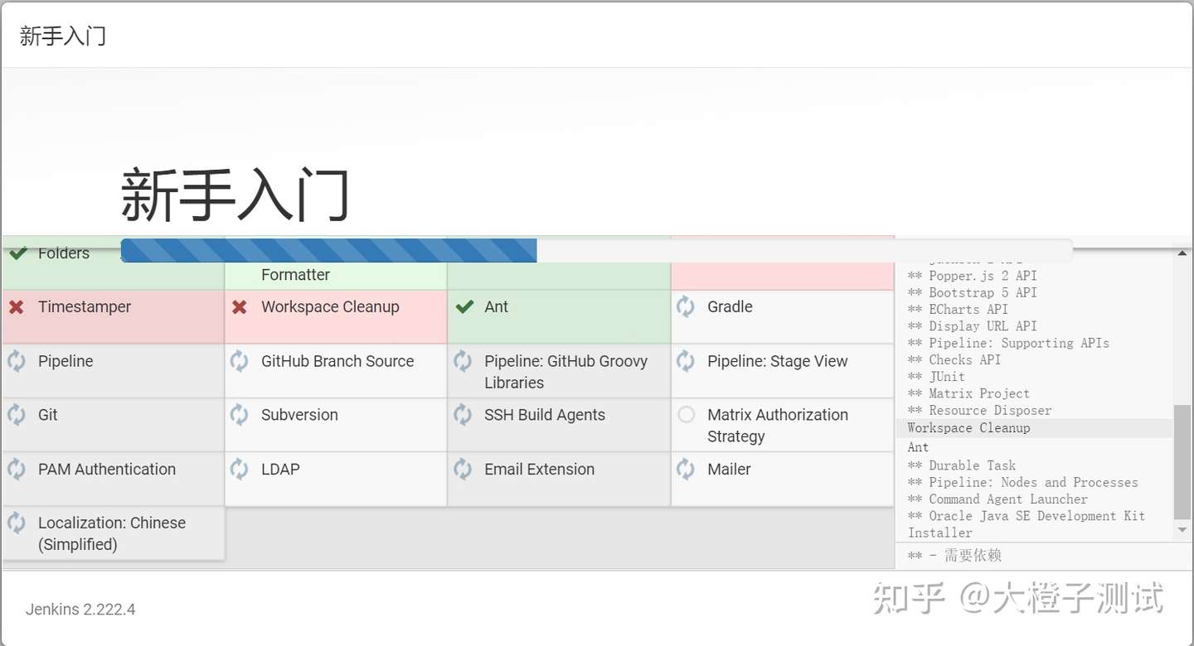Click the red X icon in the Workspace Cleanup grid cell
The width and height of the screenshot is (1194, 646).
pos(240,307)
